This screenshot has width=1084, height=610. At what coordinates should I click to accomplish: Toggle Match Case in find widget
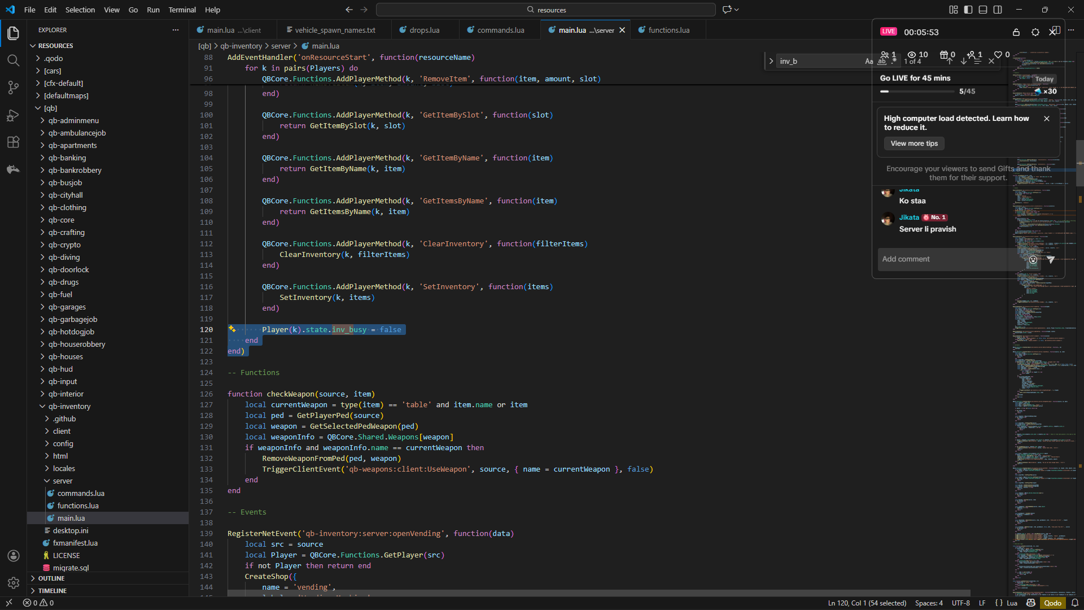[869, 61]
